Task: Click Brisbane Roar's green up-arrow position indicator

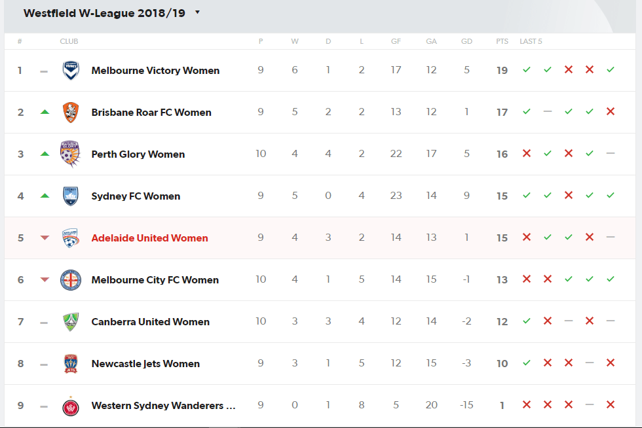Action: pos(45,112)
